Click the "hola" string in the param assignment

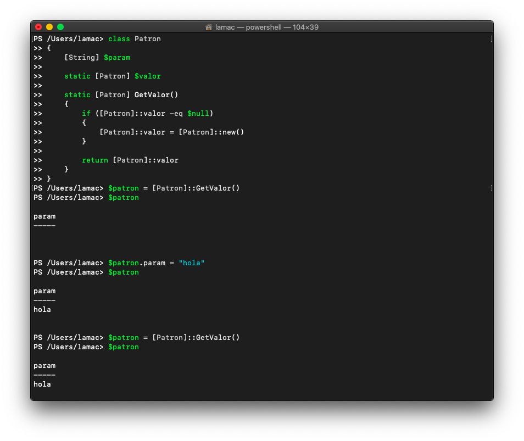(192, 263)
